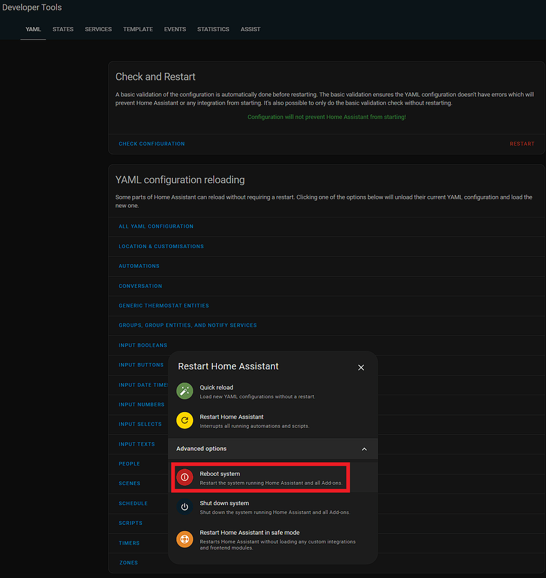Open the ASSIST tab
The image size is (546, 578).
pos(250,29)
